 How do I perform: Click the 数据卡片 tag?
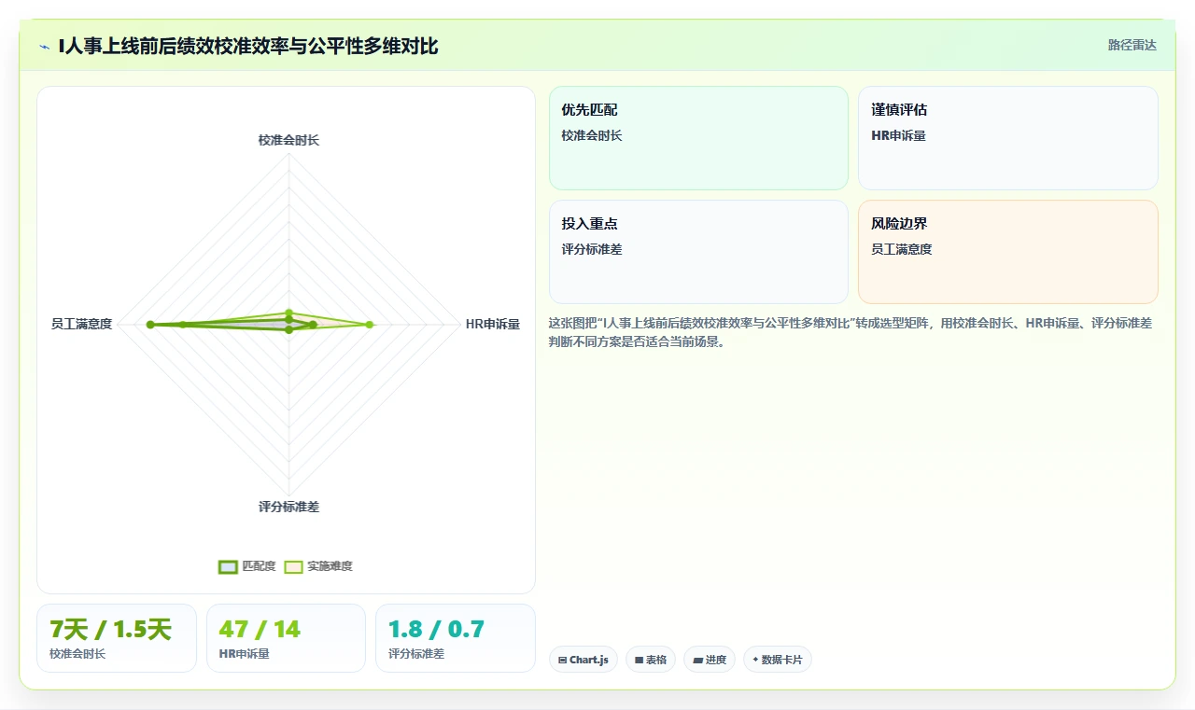[x=778, y=660]
